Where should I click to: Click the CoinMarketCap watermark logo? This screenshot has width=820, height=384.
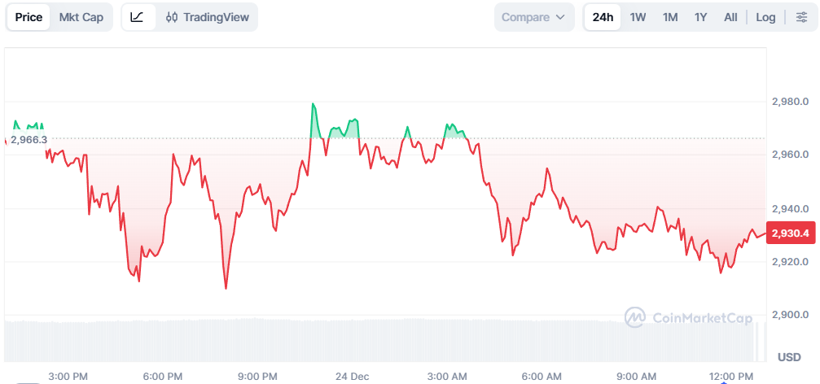[x=635, y=317]
